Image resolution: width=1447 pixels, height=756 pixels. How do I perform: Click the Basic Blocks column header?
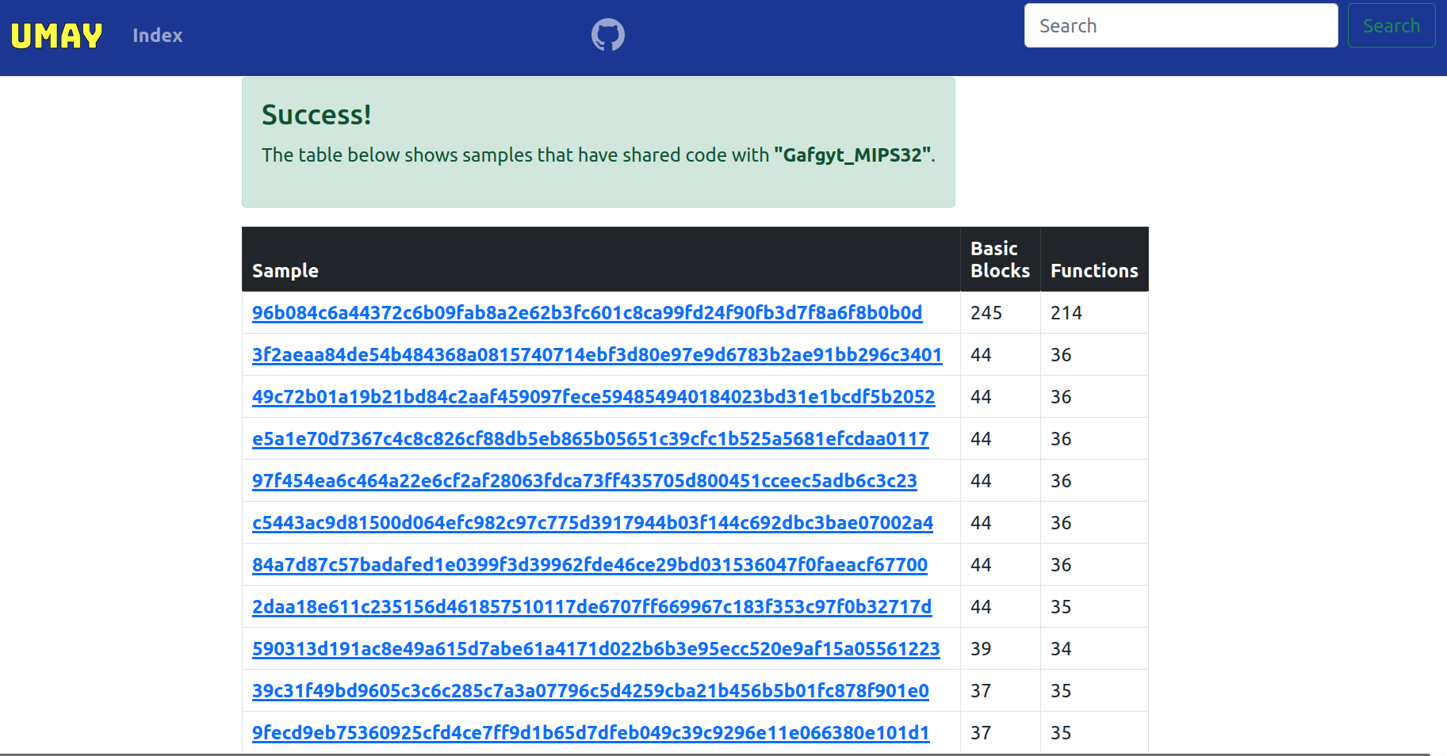pos(1000,260)
